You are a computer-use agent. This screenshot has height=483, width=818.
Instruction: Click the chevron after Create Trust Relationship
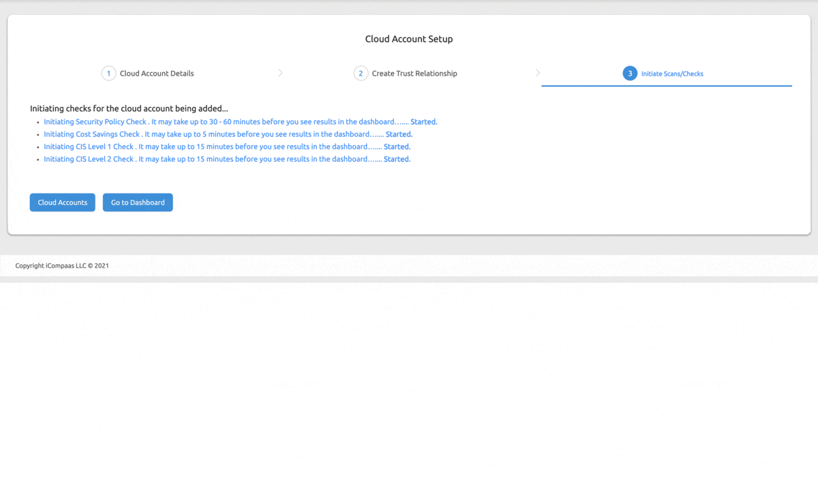538,73
